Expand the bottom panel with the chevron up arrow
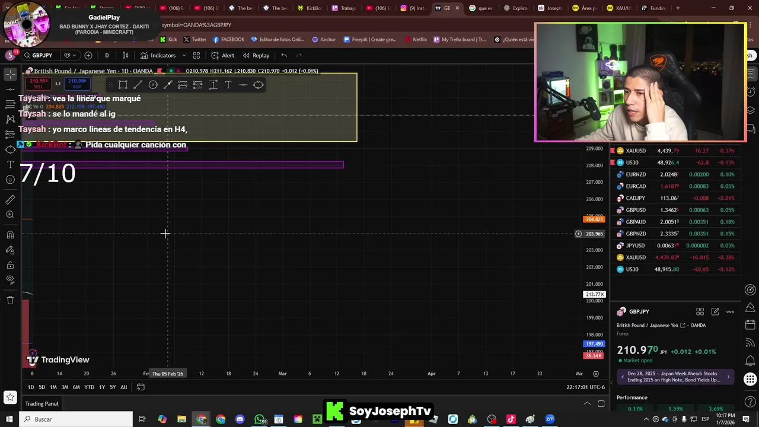 [587, 404]
